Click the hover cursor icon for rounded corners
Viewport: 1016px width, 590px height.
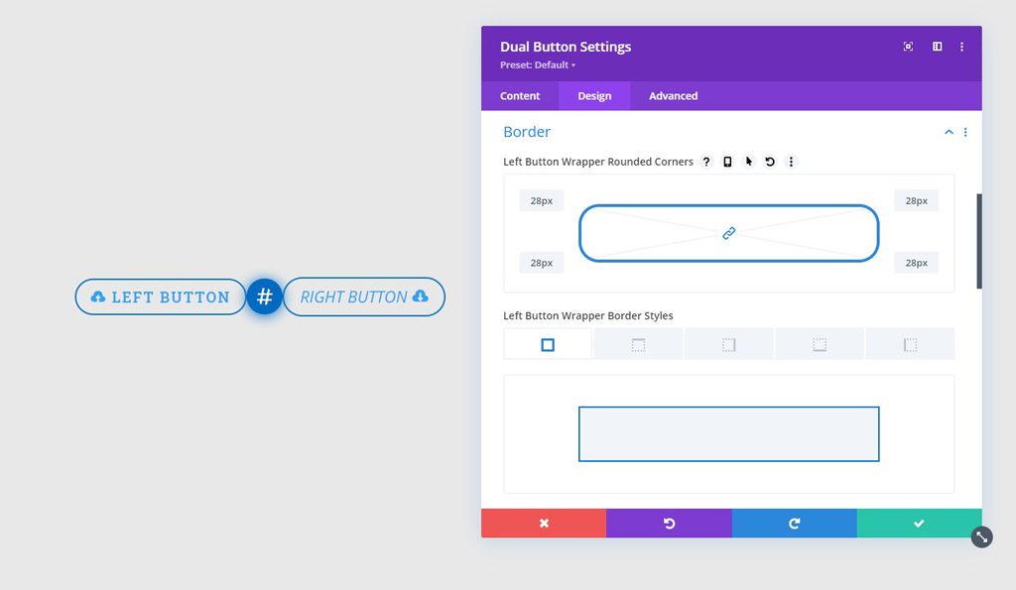(x=749, y=162)
